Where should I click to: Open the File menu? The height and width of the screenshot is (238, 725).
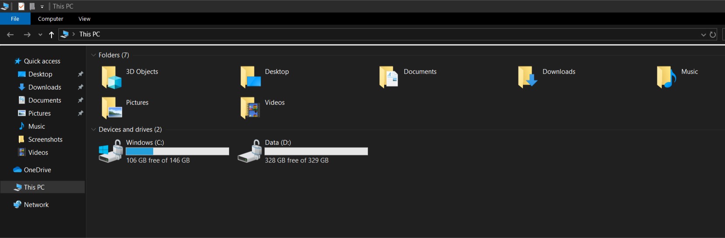15,19
